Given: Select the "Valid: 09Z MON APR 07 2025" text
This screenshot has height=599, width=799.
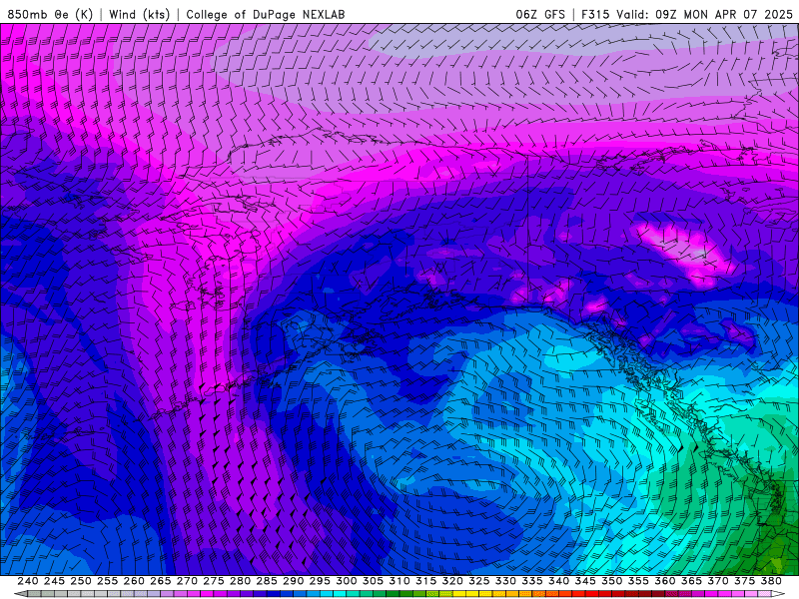Looking at the screenshot, I should point(704,14).
